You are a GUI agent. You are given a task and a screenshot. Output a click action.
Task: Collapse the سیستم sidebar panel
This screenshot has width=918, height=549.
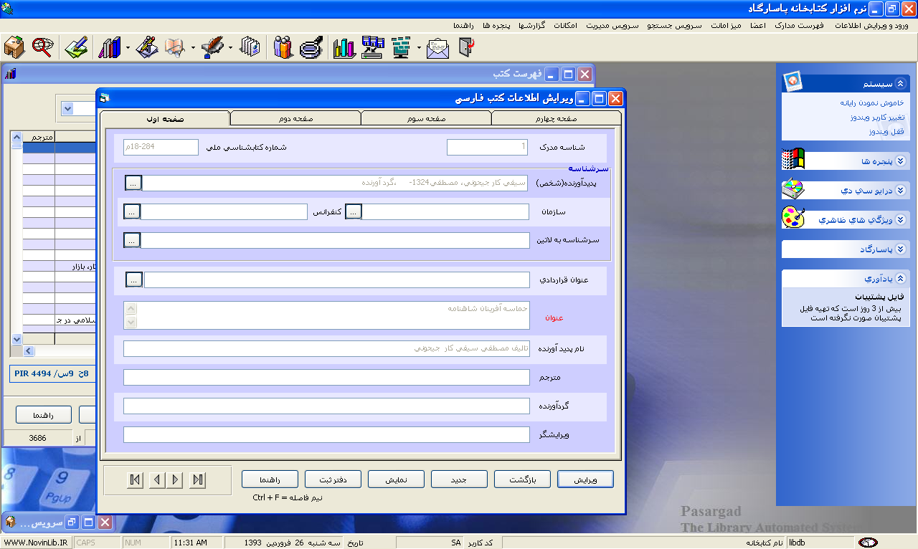[901, 83]
